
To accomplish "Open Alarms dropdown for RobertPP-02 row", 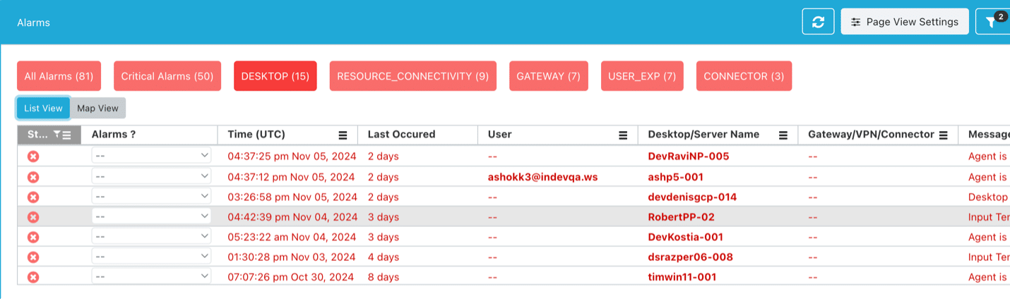I will click(151, 216).
